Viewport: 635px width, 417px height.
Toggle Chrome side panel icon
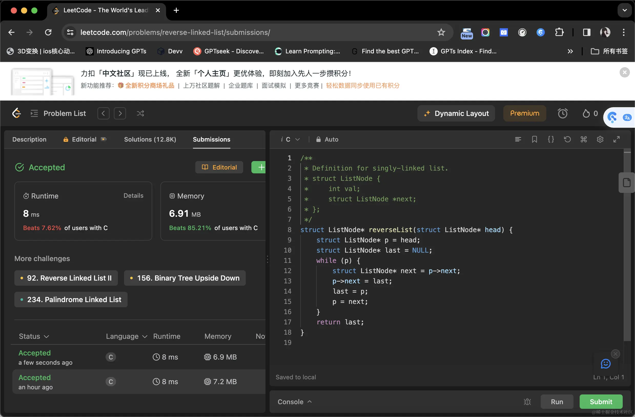[x=587, y=32]
